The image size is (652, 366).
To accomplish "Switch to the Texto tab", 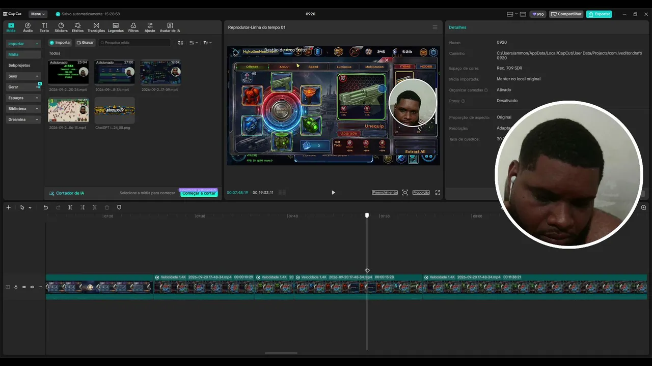I will click(x=44, y=27).
